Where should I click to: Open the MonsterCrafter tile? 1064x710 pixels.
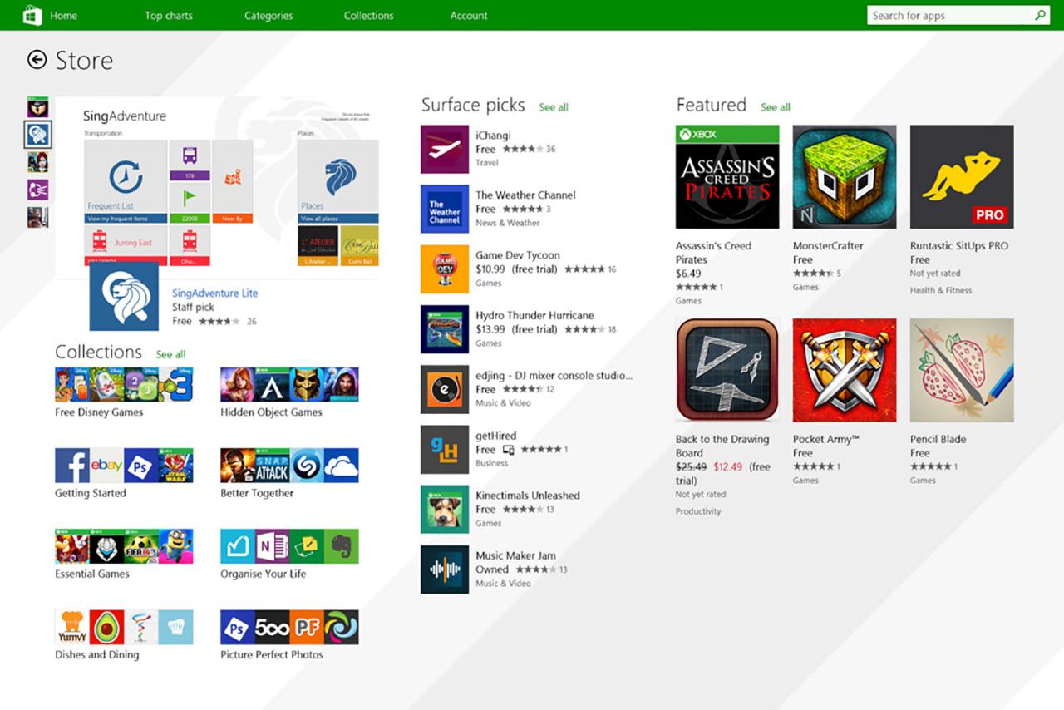(x=845, y=177)
